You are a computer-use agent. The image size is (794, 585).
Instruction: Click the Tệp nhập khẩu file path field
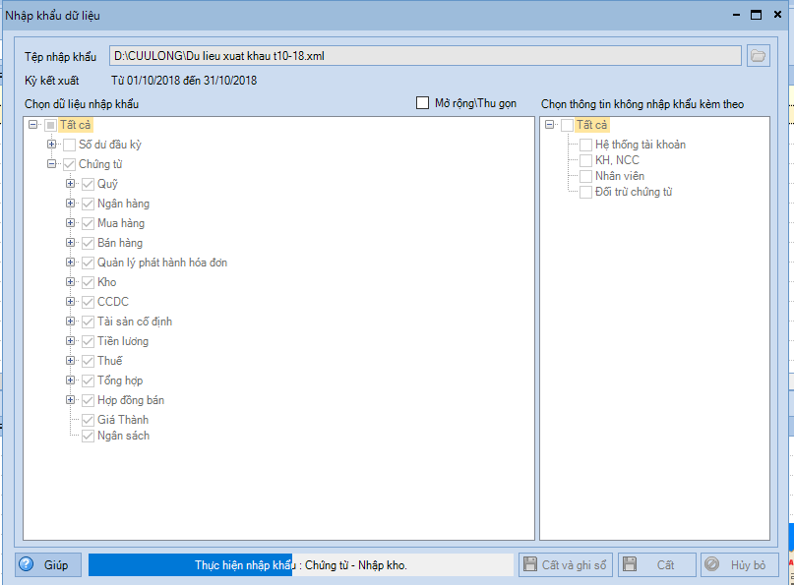tap(424, 56)
